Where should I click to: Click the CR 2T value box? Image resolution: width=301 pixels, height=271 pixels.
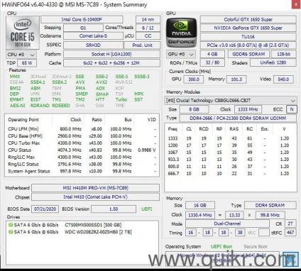pyautogui.click(x=290, y=223)
